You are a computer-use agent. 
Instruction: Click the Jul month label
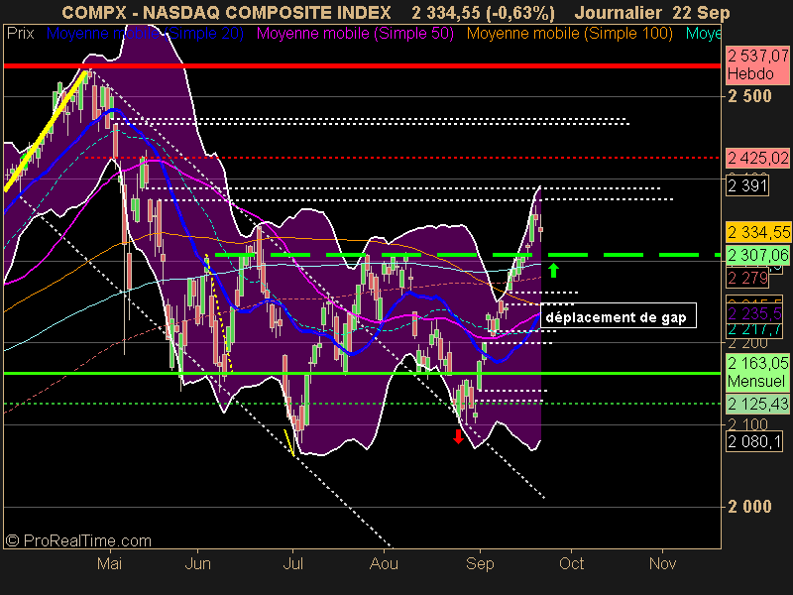coord(292,563)
